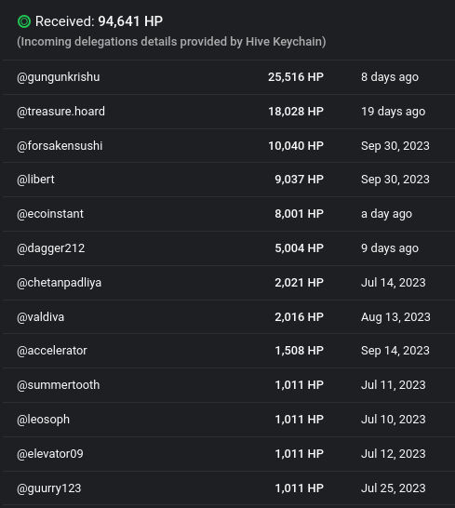Open the @treasure.hoard profile link
Viewport: 455px width, 508px height.
(x=60, y=112)
